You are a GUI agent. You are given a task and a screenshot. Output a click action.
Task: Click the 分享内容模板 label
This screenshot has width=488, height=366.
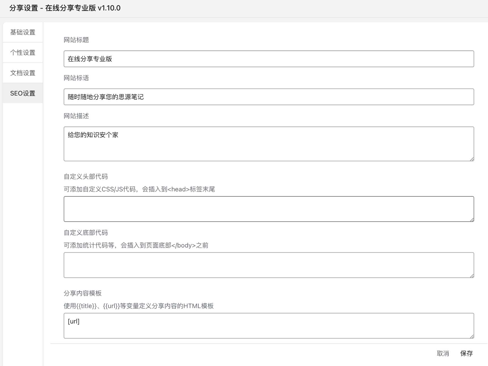coord(82,293)
